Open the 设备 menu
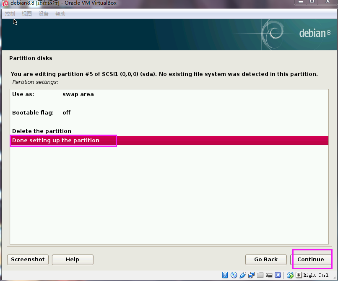 point(43,14)
